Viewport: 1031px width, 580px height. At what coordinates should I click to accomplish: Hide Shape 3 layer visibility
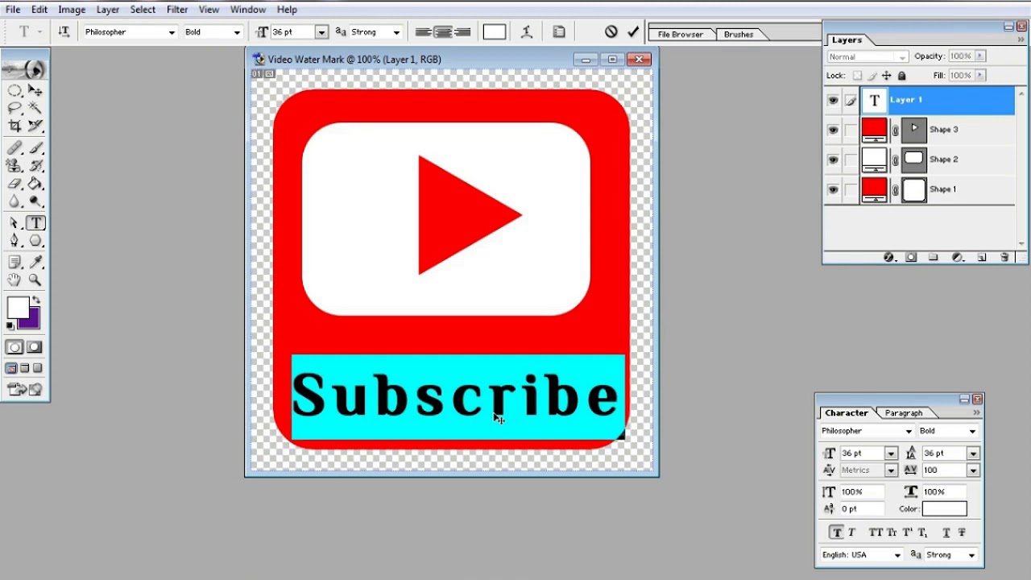click(x=833, y=130)
